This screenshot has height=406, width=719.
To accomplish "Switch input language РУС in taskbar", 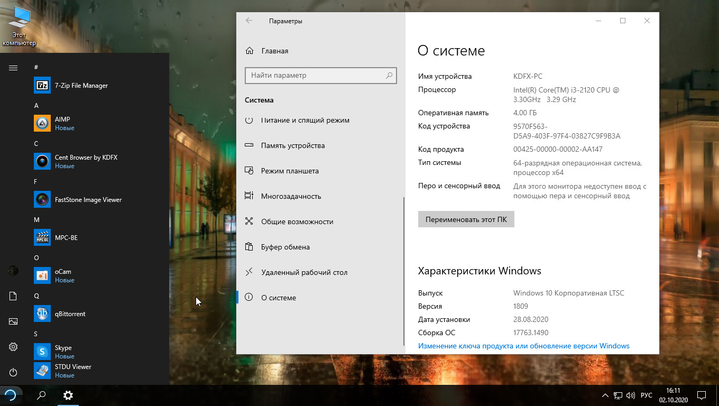I will 646,395.
